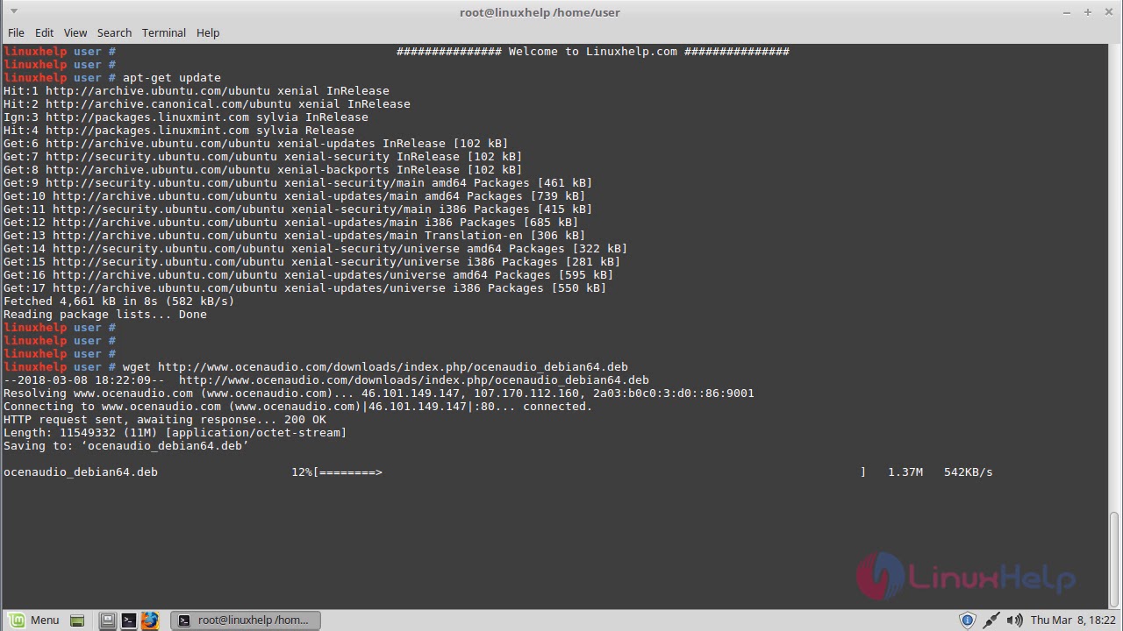The height and width of the screenshot is (631, 1123).
Task: Click the 'Resolving www.ocenaudio.com' line
Action: point(379,393)
